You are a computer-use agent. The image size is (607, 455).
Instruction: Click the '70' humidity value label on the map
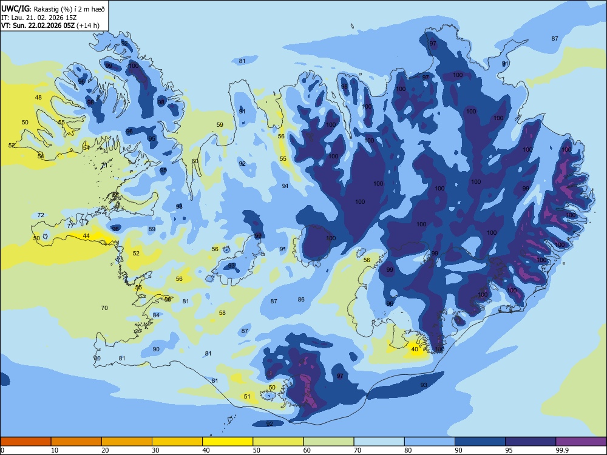tap(104, 308)
